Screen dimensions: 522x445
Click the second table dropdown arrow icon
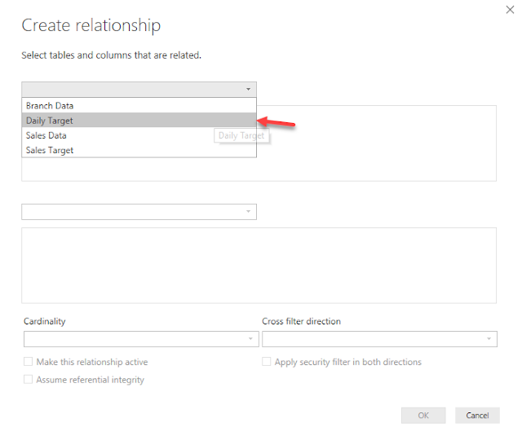pyautogui.click(x=247, y=212)
